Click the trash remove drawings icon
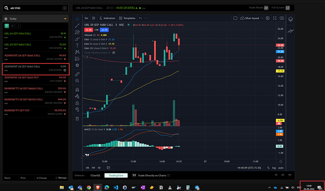This screenshot has width=325, height=191. (77, 119)
